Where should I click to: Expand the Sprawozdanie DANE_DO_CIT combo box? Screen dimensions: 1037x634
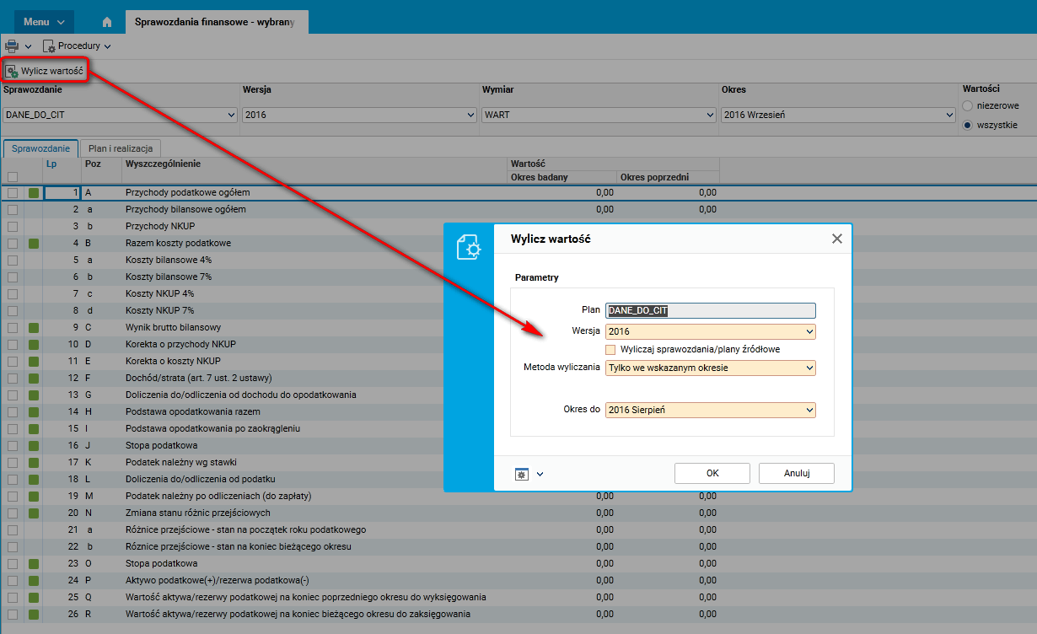pyautogui.click(x=121, y=115)
